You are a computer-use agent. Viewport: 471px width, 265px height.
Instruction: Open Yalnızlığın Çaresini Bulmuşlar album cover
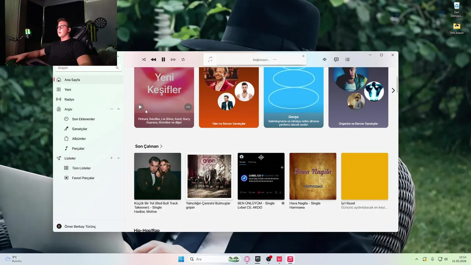point(209,176)
